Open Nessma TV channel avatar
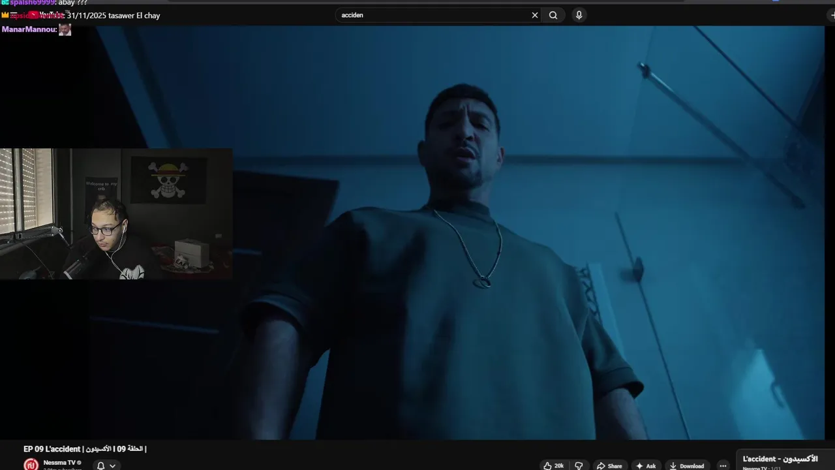This screenshot has height=470, width=835. click(31, 465)
